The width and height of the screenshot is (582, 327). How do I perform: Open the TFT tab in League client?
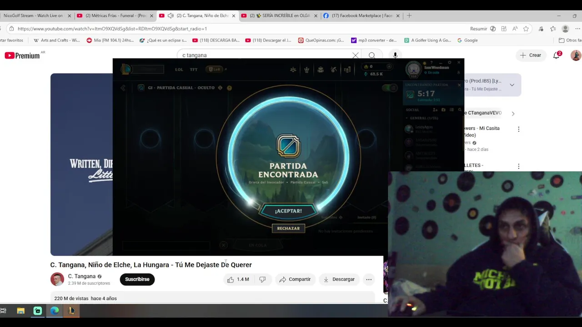click(194, 69)
